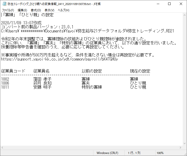Click the Notepad icon in title bar
Screen dimensions: 187x156
coord(4,4)
